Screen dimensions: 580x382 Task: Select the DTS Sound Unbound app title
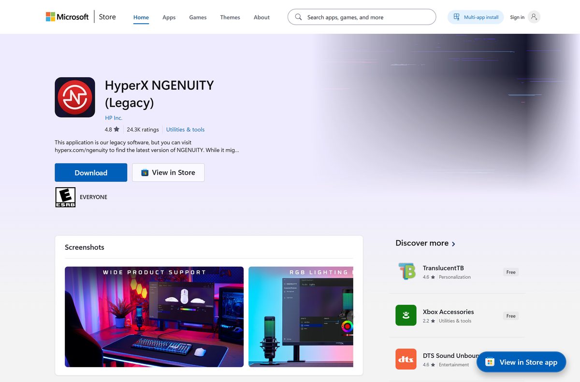[x=451, y=355]
